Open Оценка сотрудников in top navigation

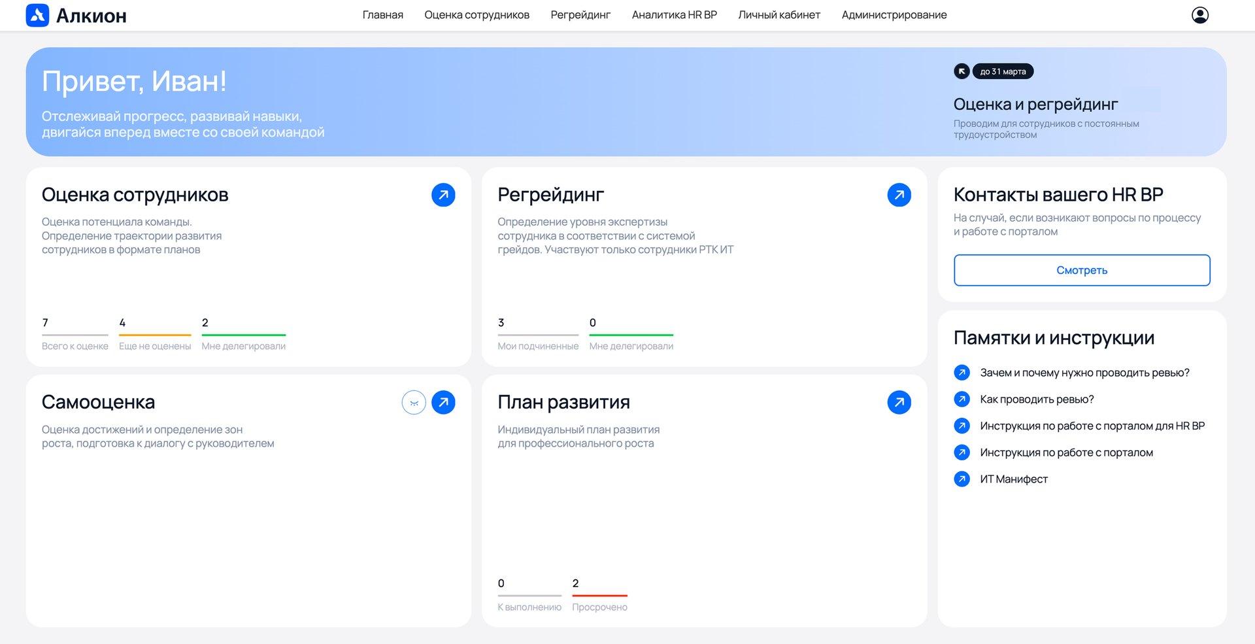[477, 15]
